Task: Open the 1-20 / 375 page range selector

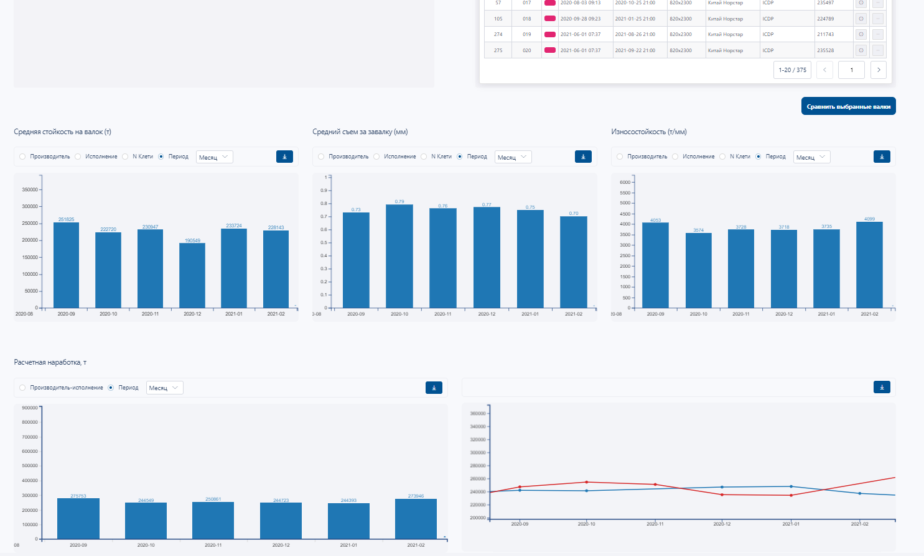Action: click(792, 70)
